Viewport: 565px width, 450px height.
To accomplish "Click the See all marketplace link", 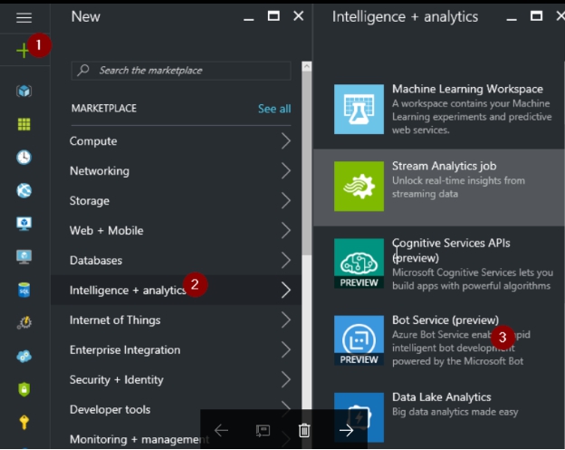I will coord(274,109).
